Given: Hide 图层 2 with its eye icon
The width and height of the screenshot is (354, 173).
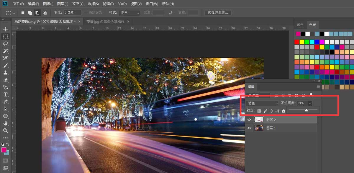Looking at the screenshot, I should (x=249, y=120).
